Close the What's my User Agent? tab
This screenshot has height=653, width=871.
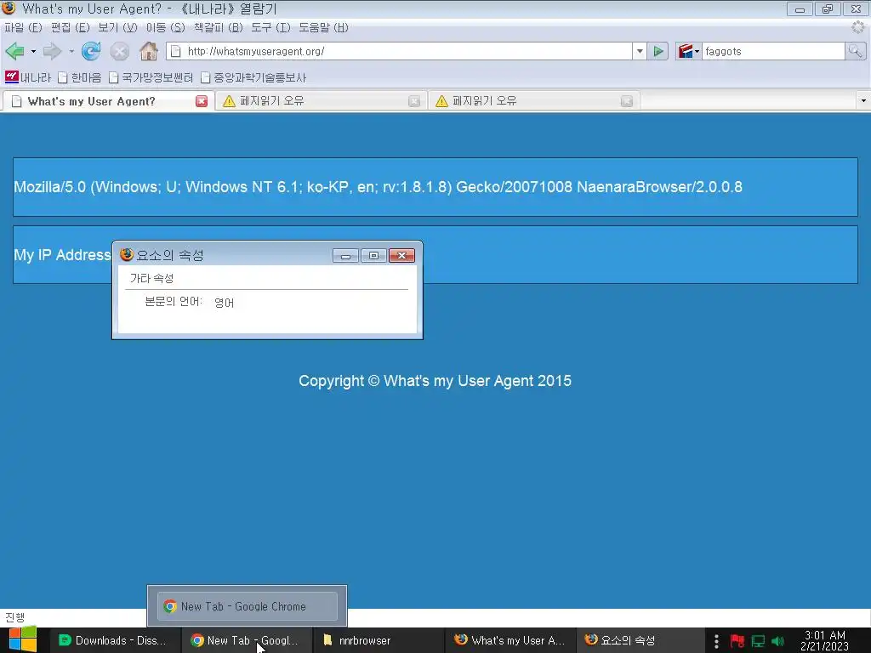pyautogui.click(x=202, y=101)
